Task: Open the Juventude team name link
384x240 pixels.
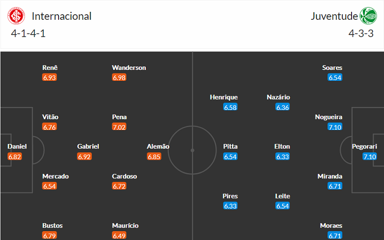Action: click(x=334, y=16)
